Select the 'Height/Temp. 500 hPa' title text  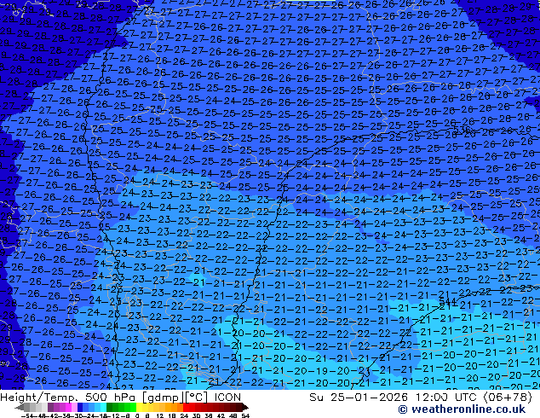click(69, 398)
